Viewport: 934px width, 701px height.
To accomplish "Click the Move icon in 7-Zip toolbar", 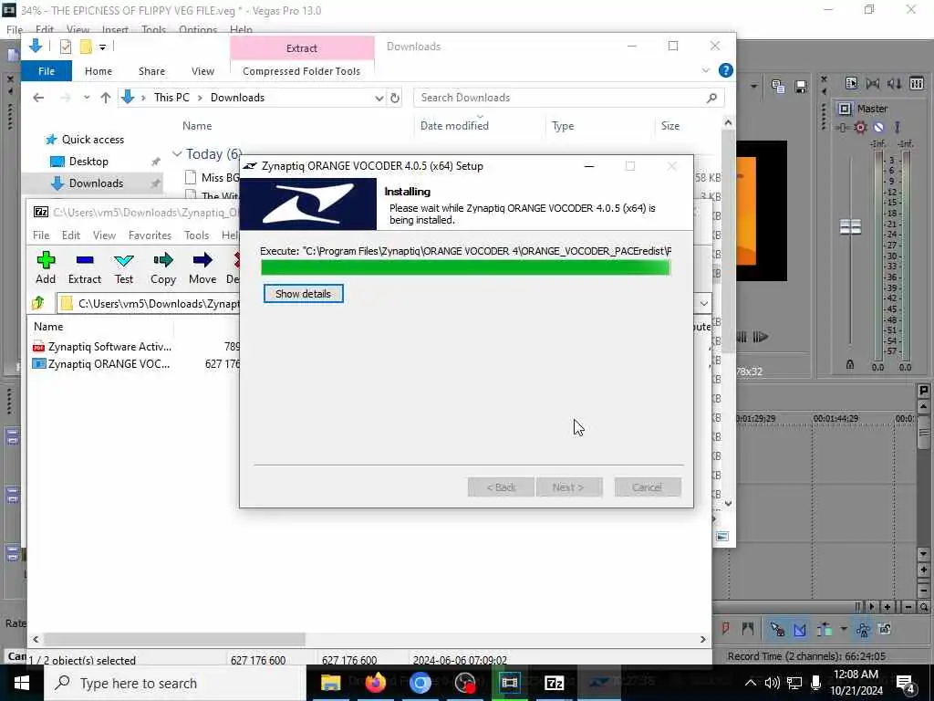I will [x=202, y=267].
